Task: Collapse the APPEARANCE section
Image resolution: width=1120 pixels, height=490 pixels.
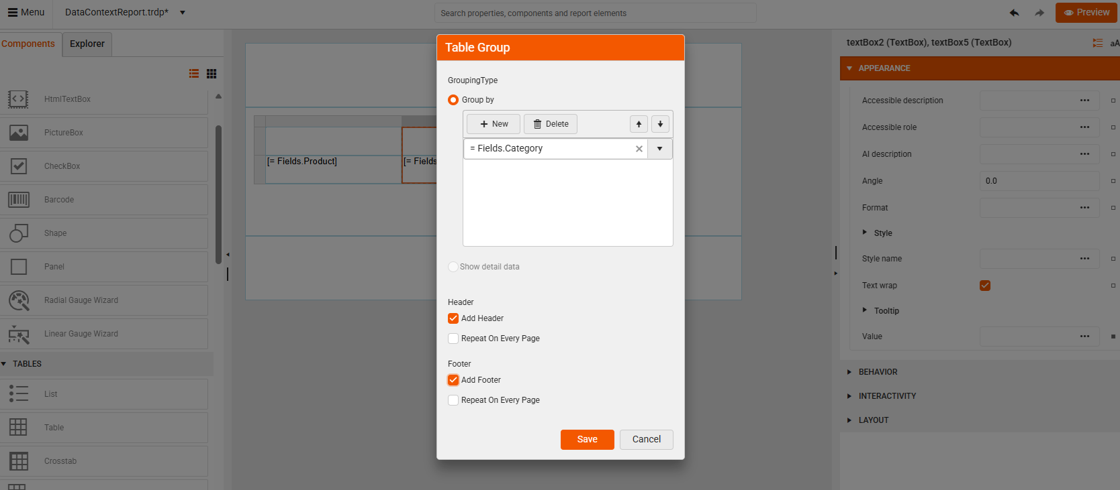Action: click(849, 68)
